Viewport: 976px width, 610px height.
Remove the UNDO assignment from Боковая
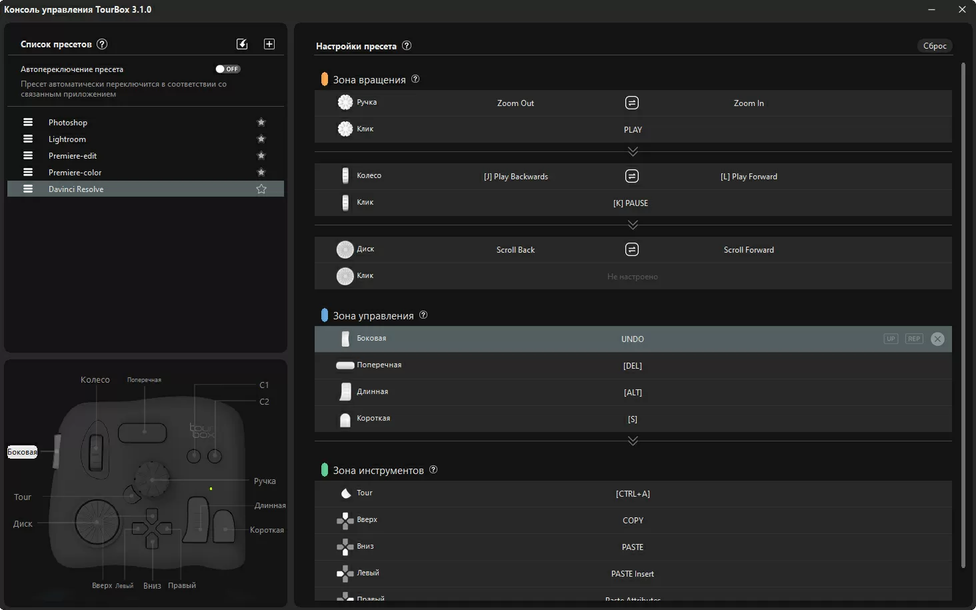coord(937,339)
